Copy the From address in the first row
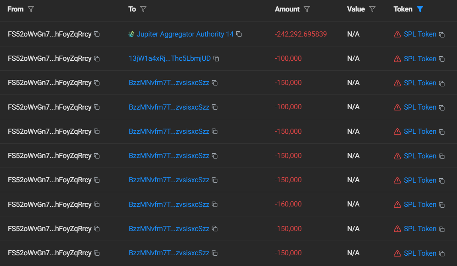Image resolution: width=457 pixels, height=266 pixels. [96, 35]
